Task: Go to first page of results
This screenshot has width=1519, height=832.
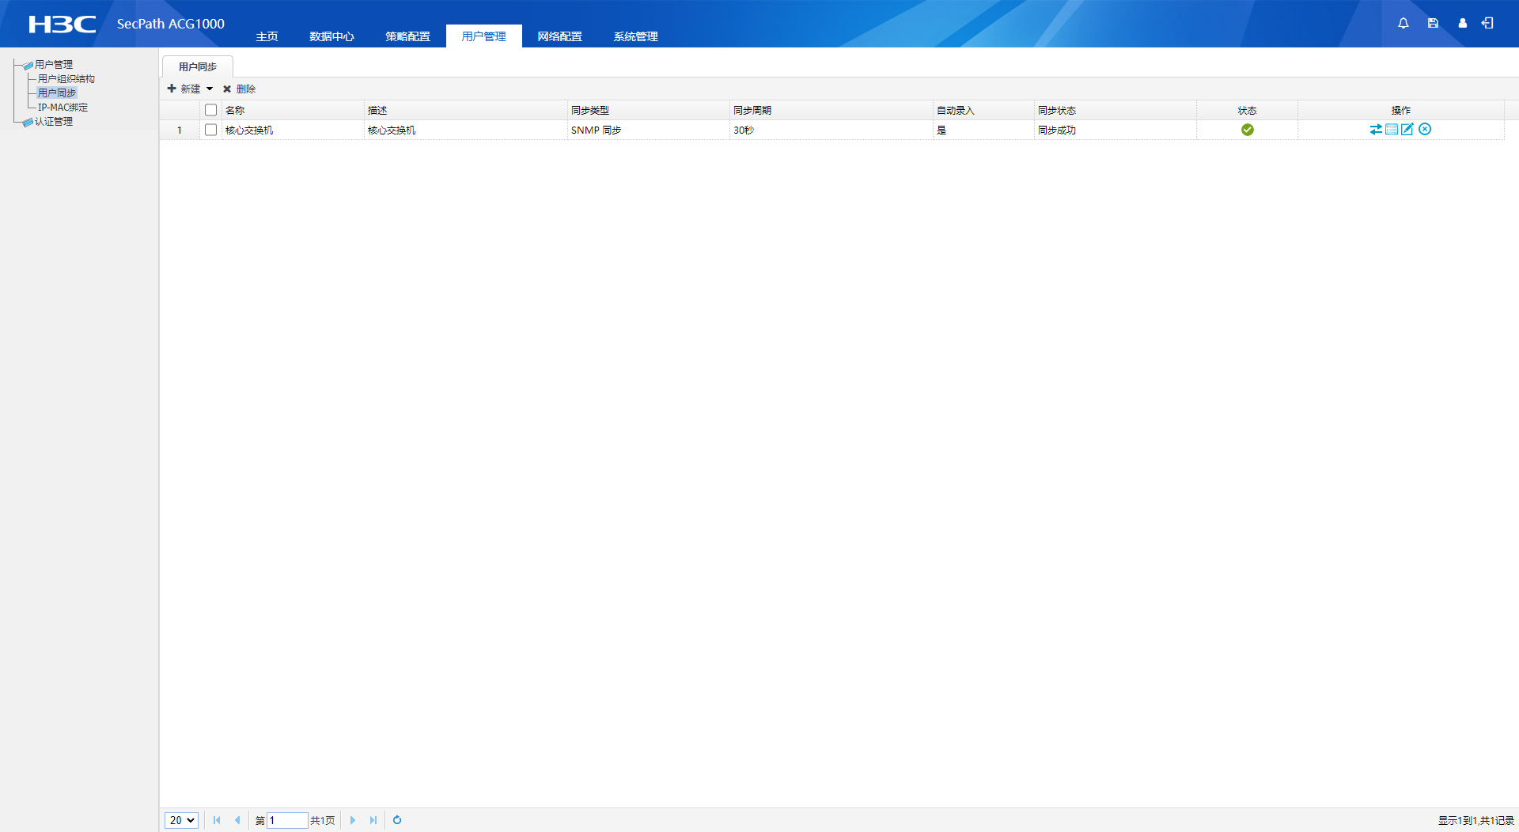Action: pos(217,820)
